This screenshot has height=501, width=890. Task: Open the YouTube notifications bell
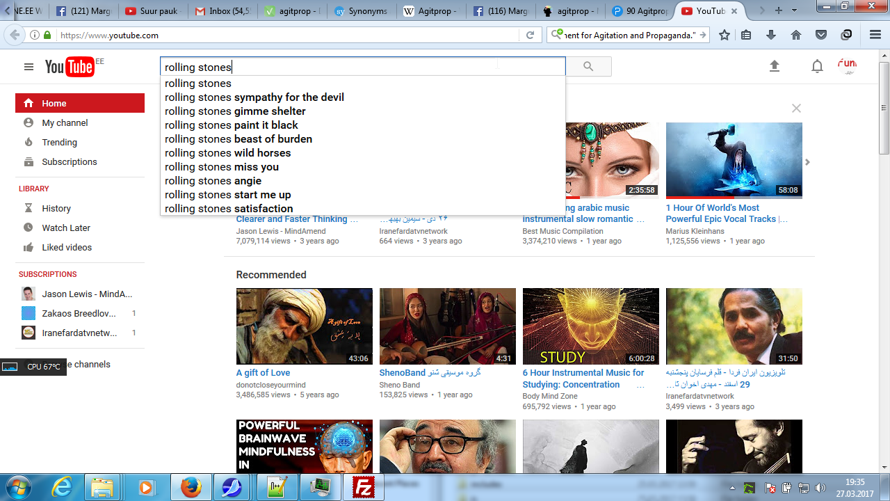818,66
